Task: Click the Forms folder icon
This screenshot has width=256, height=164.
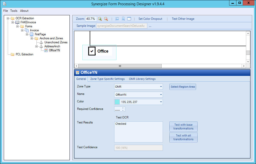Action: 22,26
